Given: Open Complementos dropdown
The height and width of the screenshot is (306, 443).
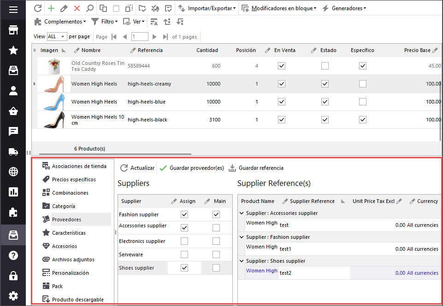Looking at the screenshot, I should [x=60, y=22].
